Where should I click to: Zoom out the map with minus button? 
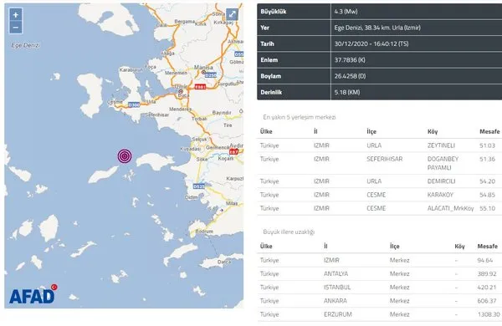(15, 28)
